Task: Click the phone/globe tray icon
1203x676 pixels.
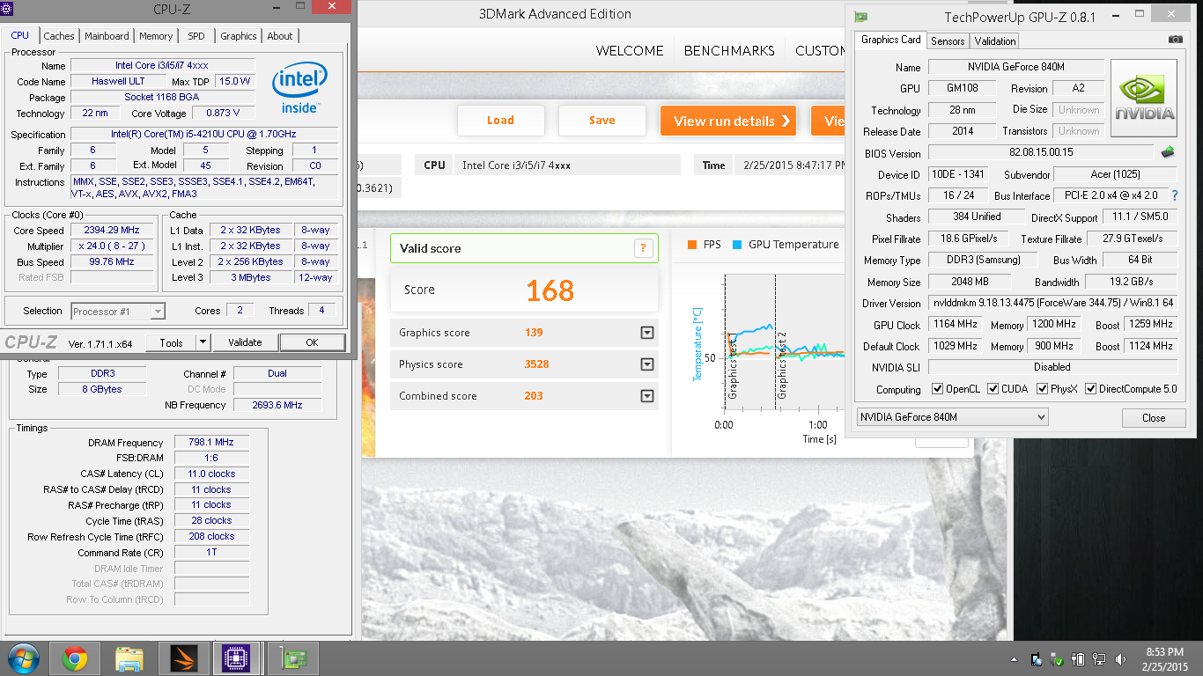Action: coord(1037,659)
